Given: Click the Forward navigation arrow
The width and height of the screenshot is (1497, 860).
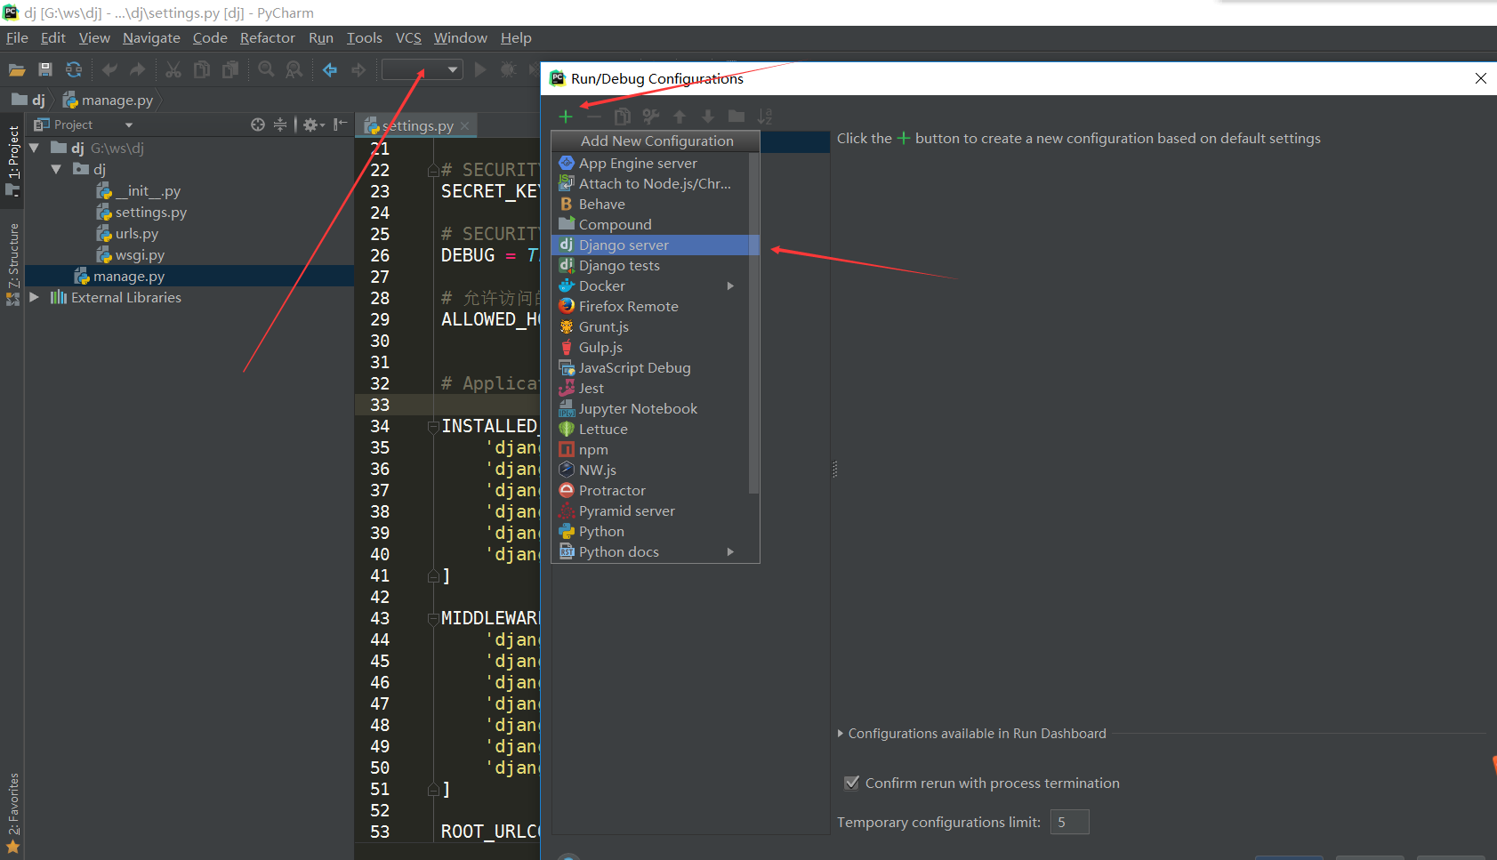Looking at the screenshot, I should (x=358, y=69).
